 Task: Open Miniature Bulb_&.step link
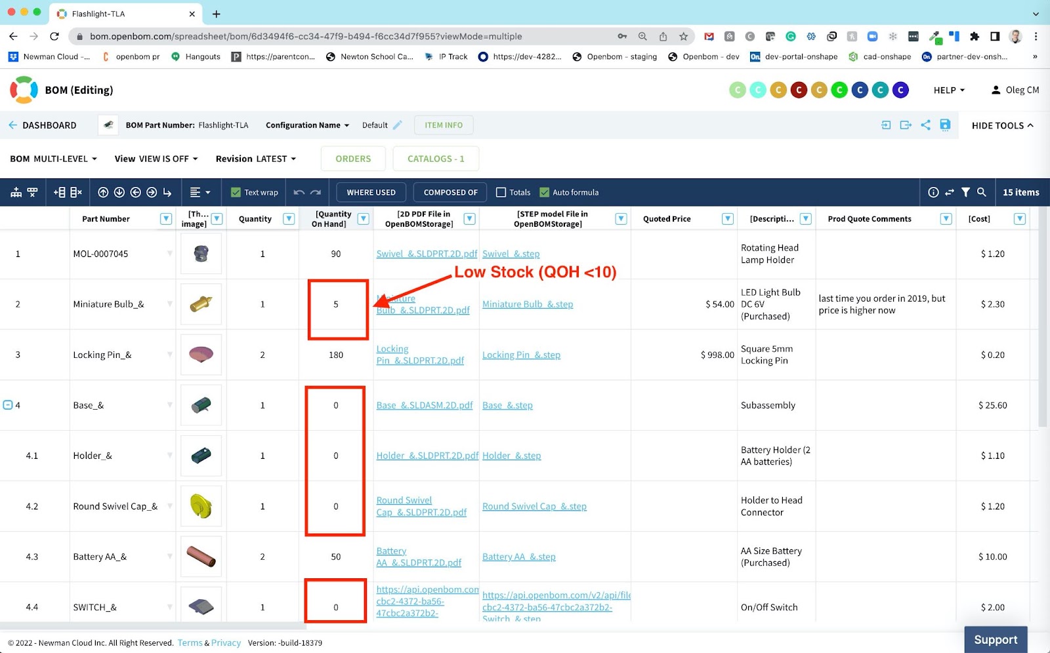(x=528, y=304)
